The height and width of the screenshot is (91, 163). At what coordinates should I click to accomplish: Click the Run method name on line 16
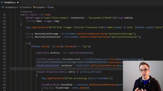tap(47, 15)
